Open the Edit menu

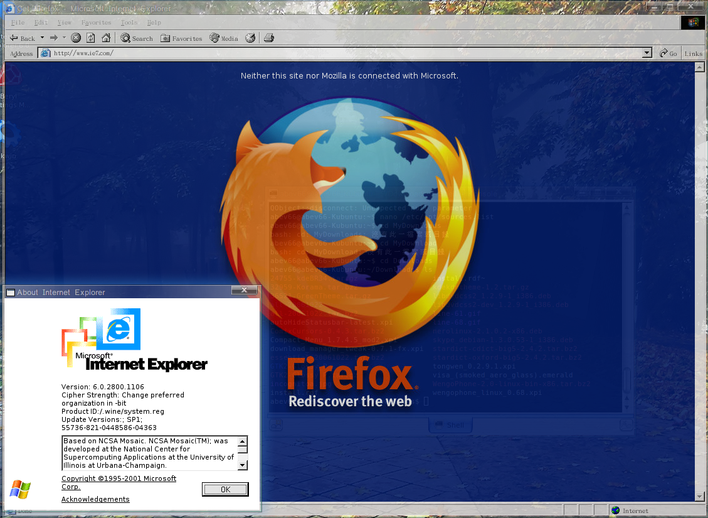coord(41,22)
